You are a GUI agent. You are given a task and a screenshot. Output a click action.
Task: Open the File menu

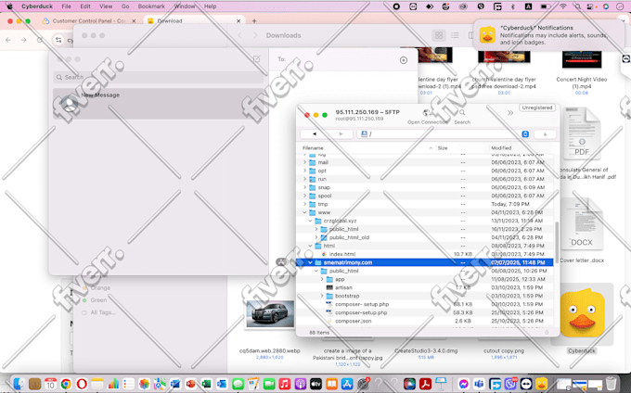66,6
